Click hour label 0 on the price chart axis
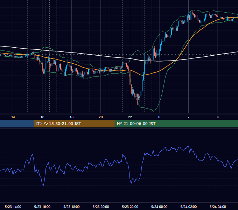The height and width of the screenshot is (210, 238). click(159, 117)
